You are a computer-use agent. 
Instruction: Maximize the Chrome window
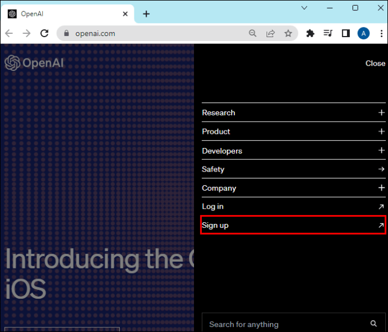355,8
